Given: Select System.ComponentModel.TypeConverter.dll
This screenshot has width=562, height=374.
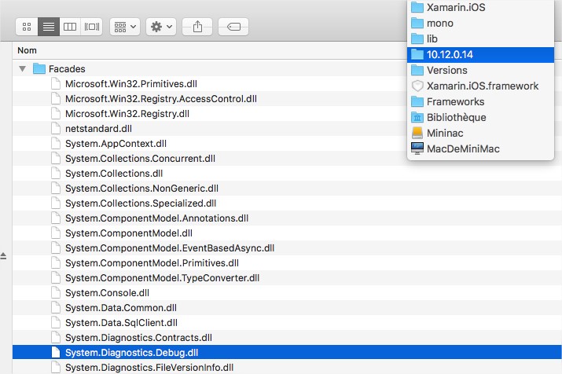Looking at the screenshot, I should point(163,278).
